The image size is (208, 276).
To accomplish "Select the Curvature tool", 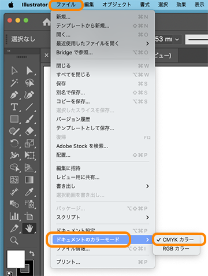I will pyautogui.click(x=29, y=95).
